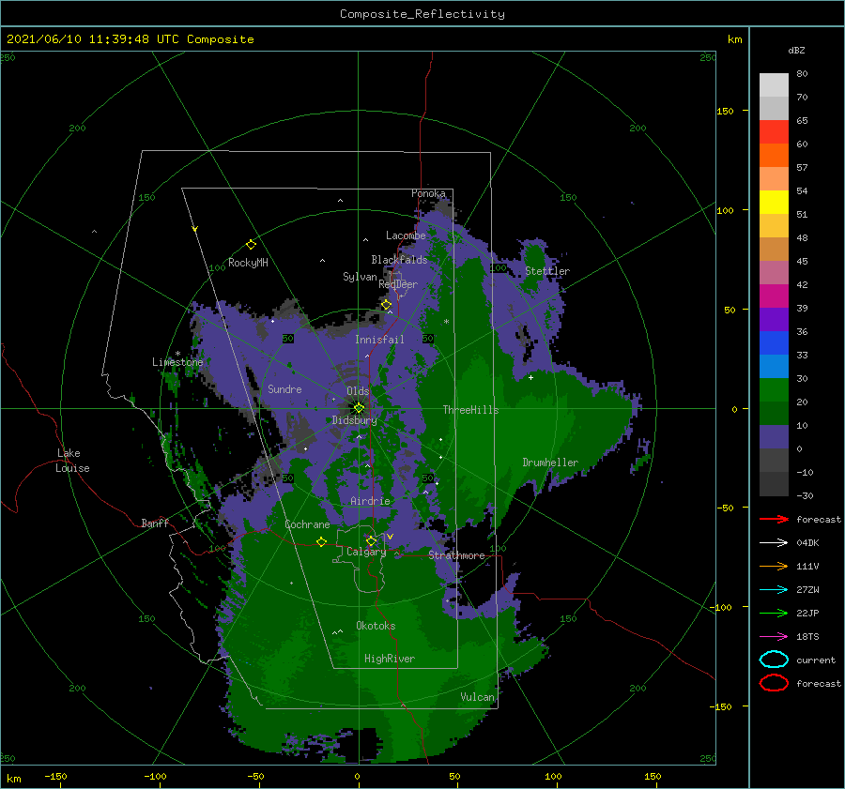Click the green 22JP arrow icon
This screenshot has height=789, width=845.
coord(774,613)
